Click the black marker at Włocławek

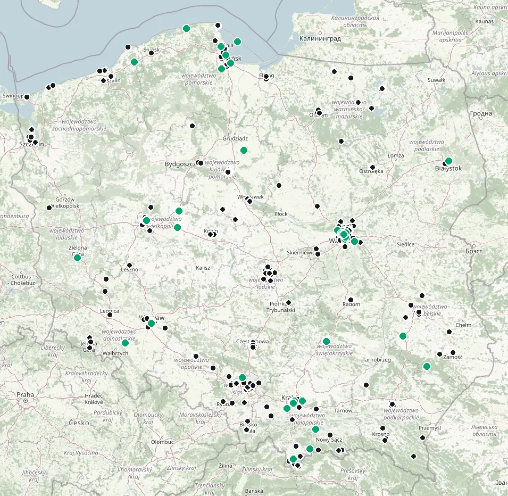[249, 201]
